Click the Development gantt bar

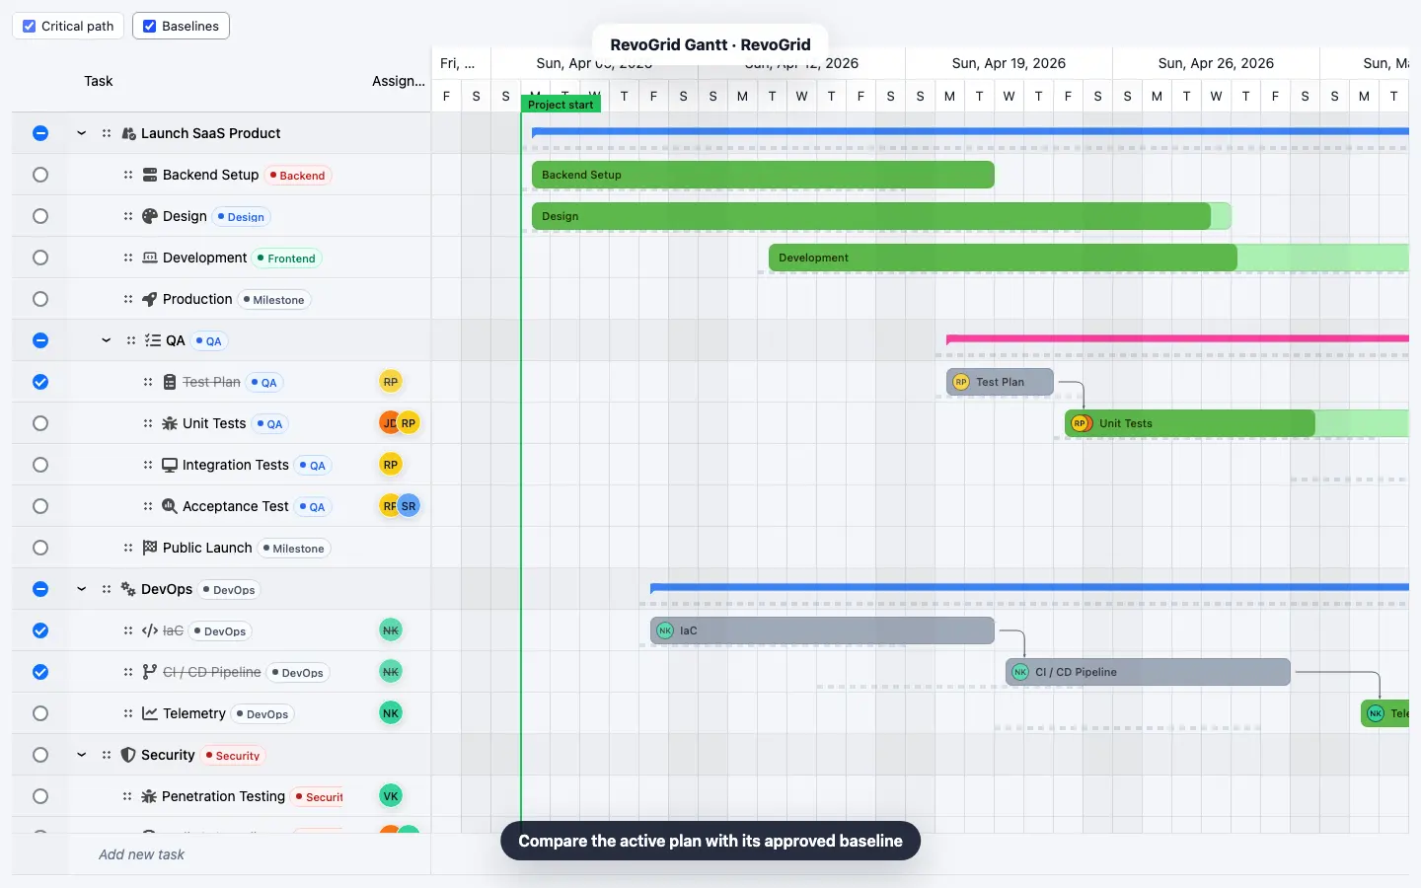click(1088, 258)
